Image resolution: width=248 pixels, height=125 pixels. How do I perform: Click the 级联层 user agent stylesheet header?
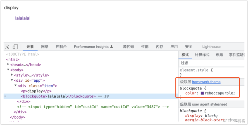tap(203, 104)
